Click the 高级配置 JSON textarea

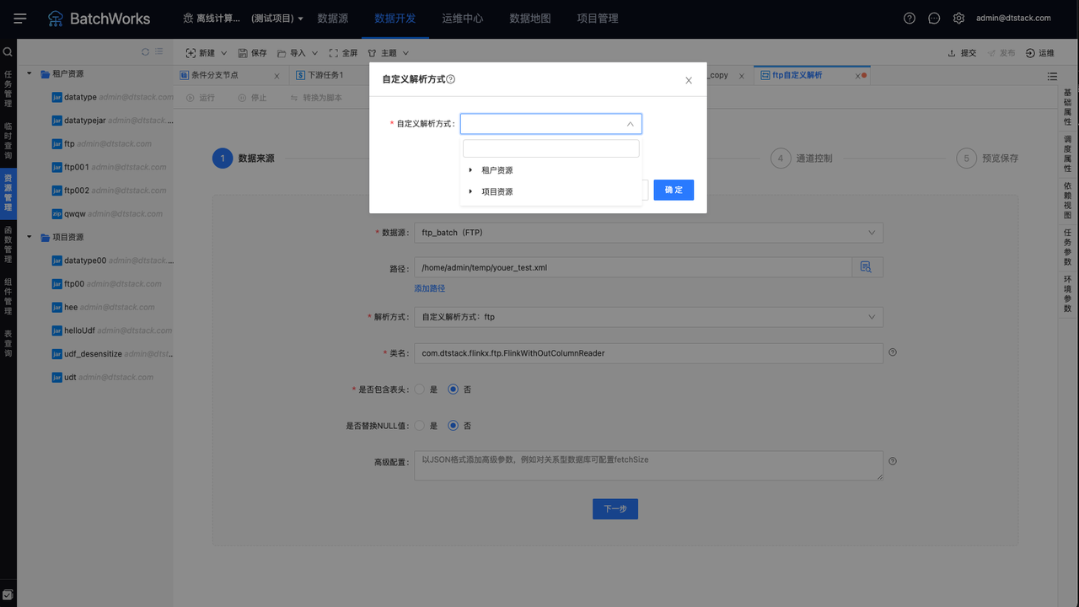point(648,466)
